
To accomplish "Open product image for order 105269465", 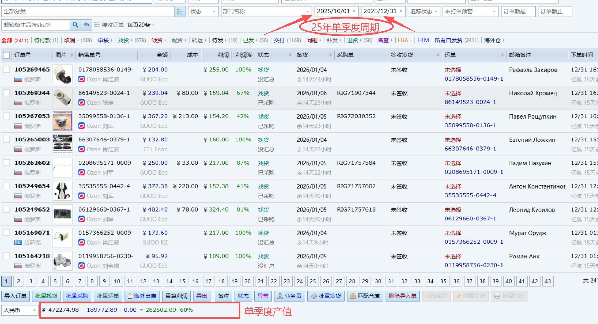I will [62, 74].
